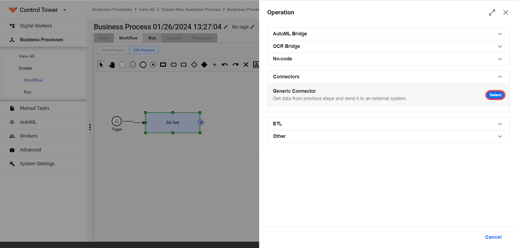Pick the circle with filled triangle shape
518x248 pixels.
[153, 65]
